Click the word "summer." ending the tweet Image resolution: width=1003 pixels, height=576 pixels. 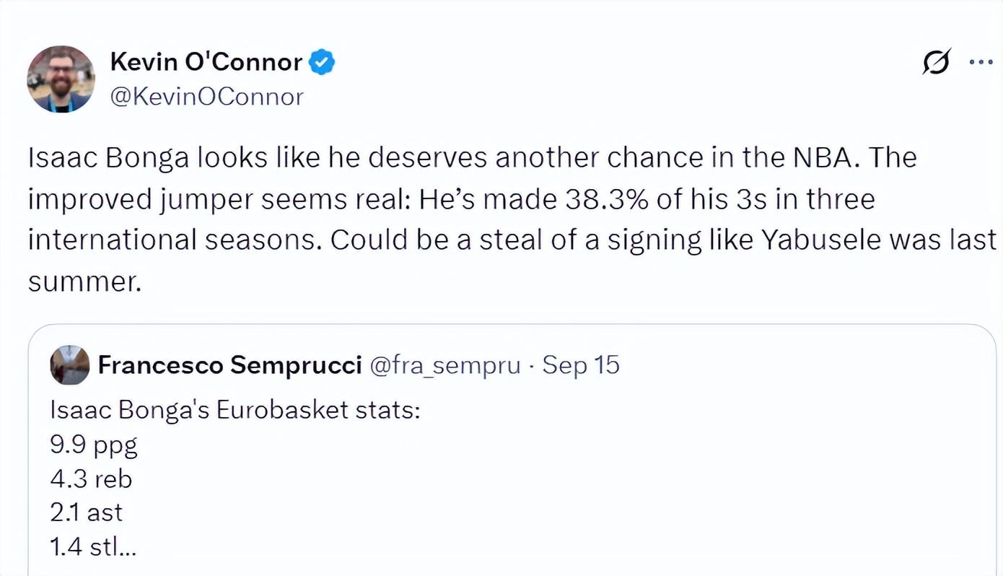click(x=84, y=282)
